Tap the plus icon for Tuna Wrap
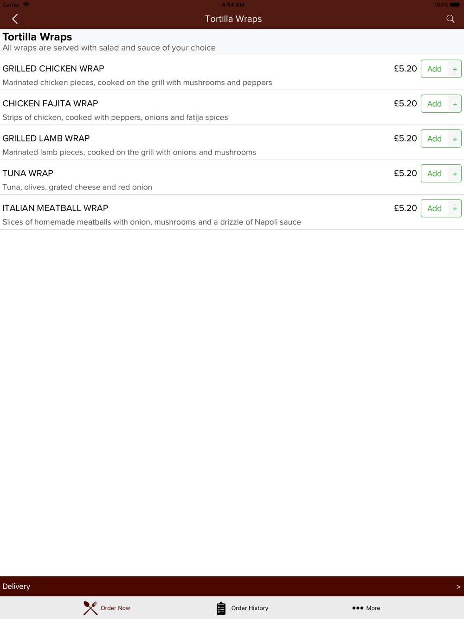This screenshot has height=619, width=464. tap(455, 174)
